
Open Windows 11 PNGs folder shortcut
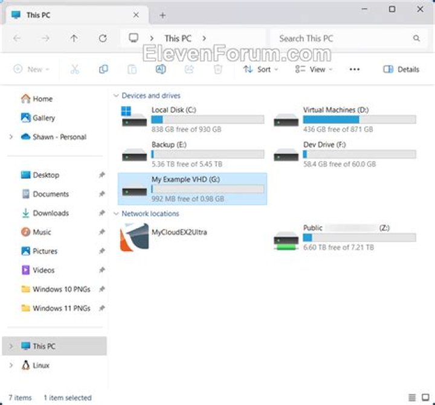[56, 308]
